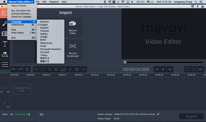Open Preferences from the menu
This screenshot has width=206, height=122.
(22, 25)
